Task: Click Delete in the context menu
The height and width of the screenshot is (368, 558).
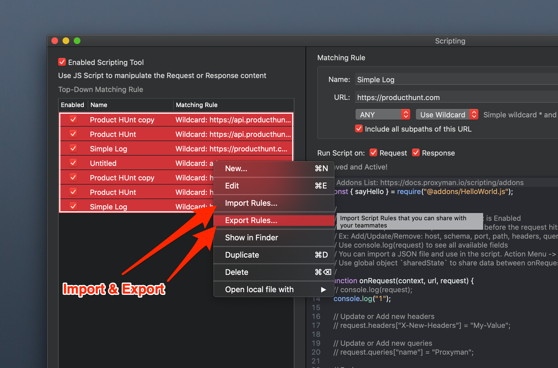Action: pyautogui.click(x=237, y=272)
